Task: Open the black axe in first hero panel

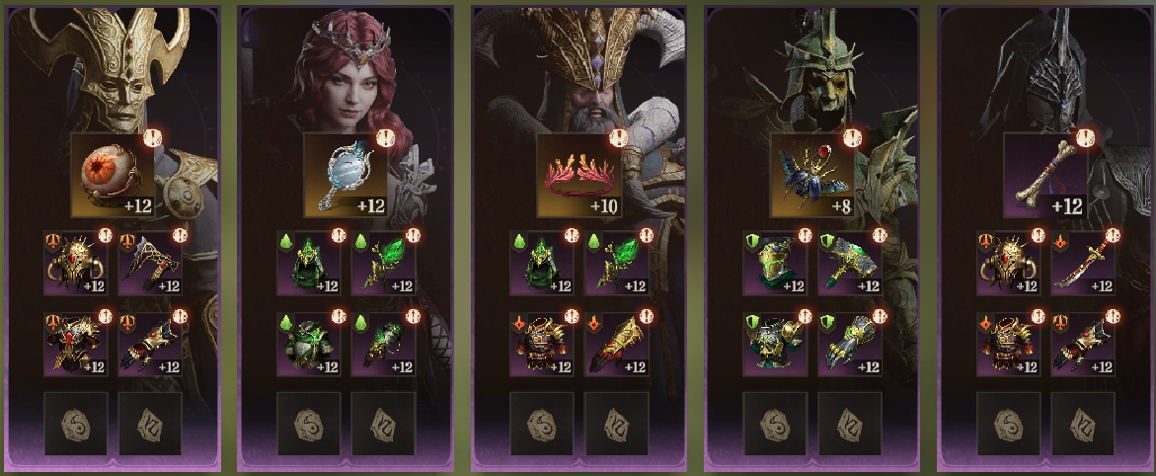Action: click(150, 264)
